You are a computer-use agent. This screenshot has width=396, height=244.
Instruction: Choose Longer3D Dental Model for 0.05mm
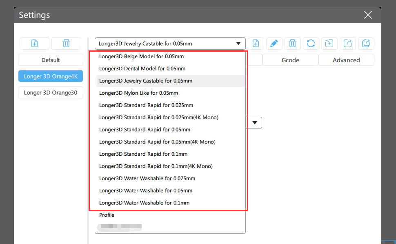170,69
